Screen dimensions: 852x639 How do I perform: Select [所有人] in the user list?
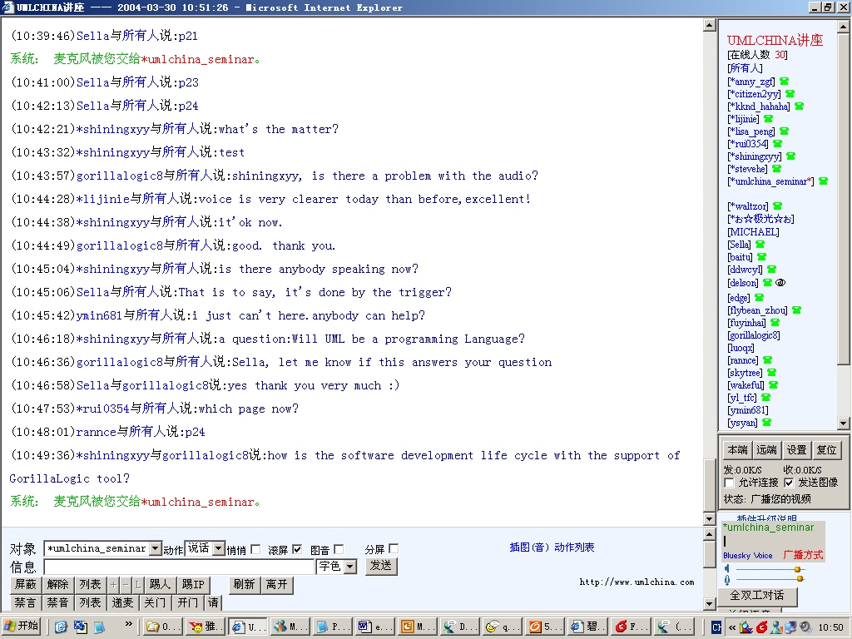(745, 68)
